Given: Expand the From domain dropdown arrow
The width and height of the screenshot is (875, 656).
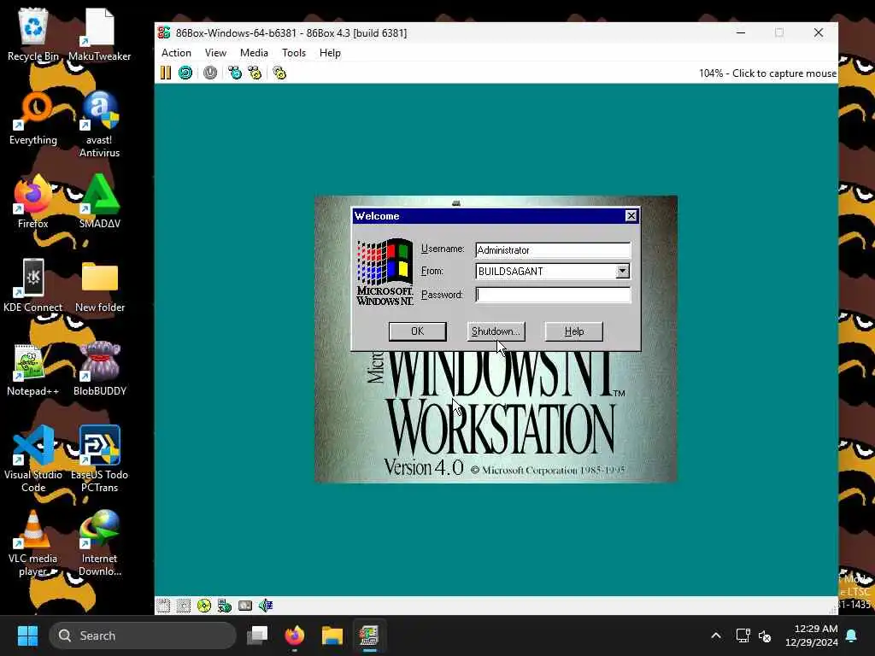Looking at the screenshot, I should 622,271.
